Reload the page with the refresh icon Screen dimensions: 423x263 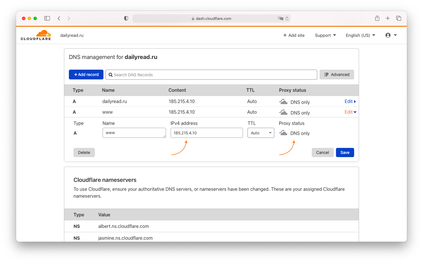[287, 18]
